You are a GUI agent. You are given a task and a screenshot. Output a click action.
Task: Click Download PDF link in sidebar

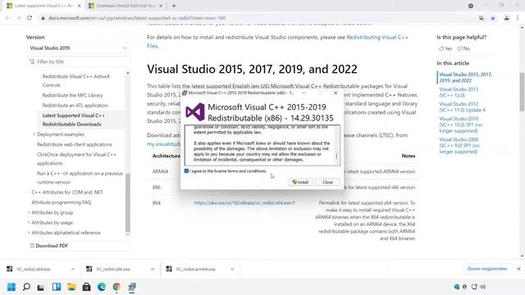click(x=49, y=246)
